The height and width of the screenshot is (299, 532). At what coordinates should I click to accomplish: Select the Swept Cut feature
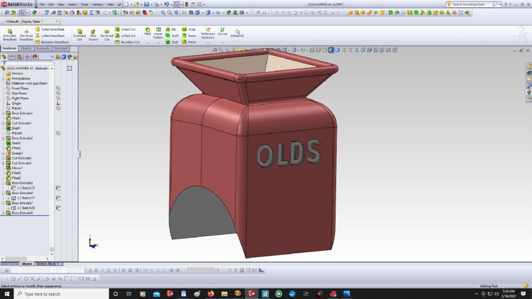pyautogui.click(x=125, y=30)
